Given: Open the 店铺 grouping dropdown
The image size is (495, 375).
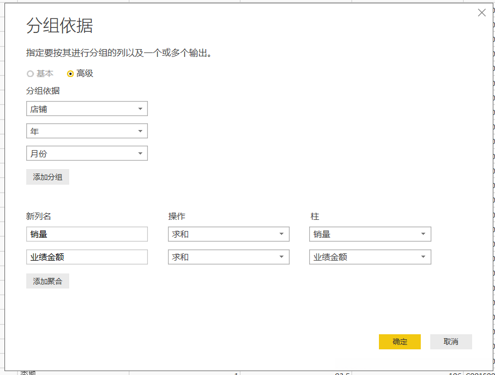Looking at the screenshot, I should [x=86, y=108].
